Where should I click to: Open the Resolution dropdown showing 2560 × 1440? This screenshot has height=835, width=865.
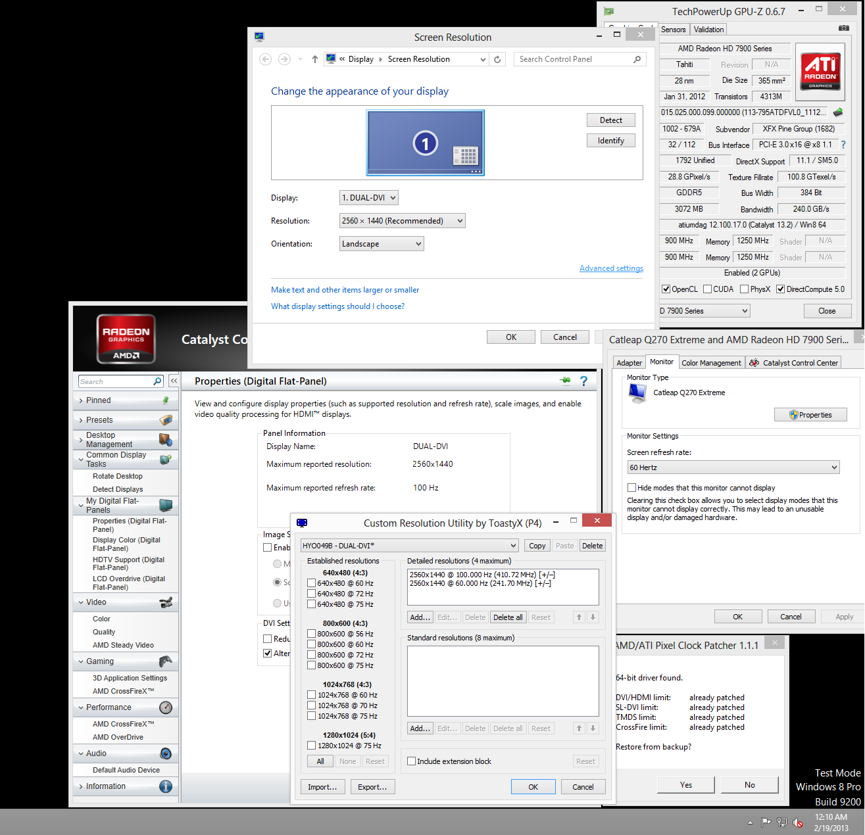(402, 221)
